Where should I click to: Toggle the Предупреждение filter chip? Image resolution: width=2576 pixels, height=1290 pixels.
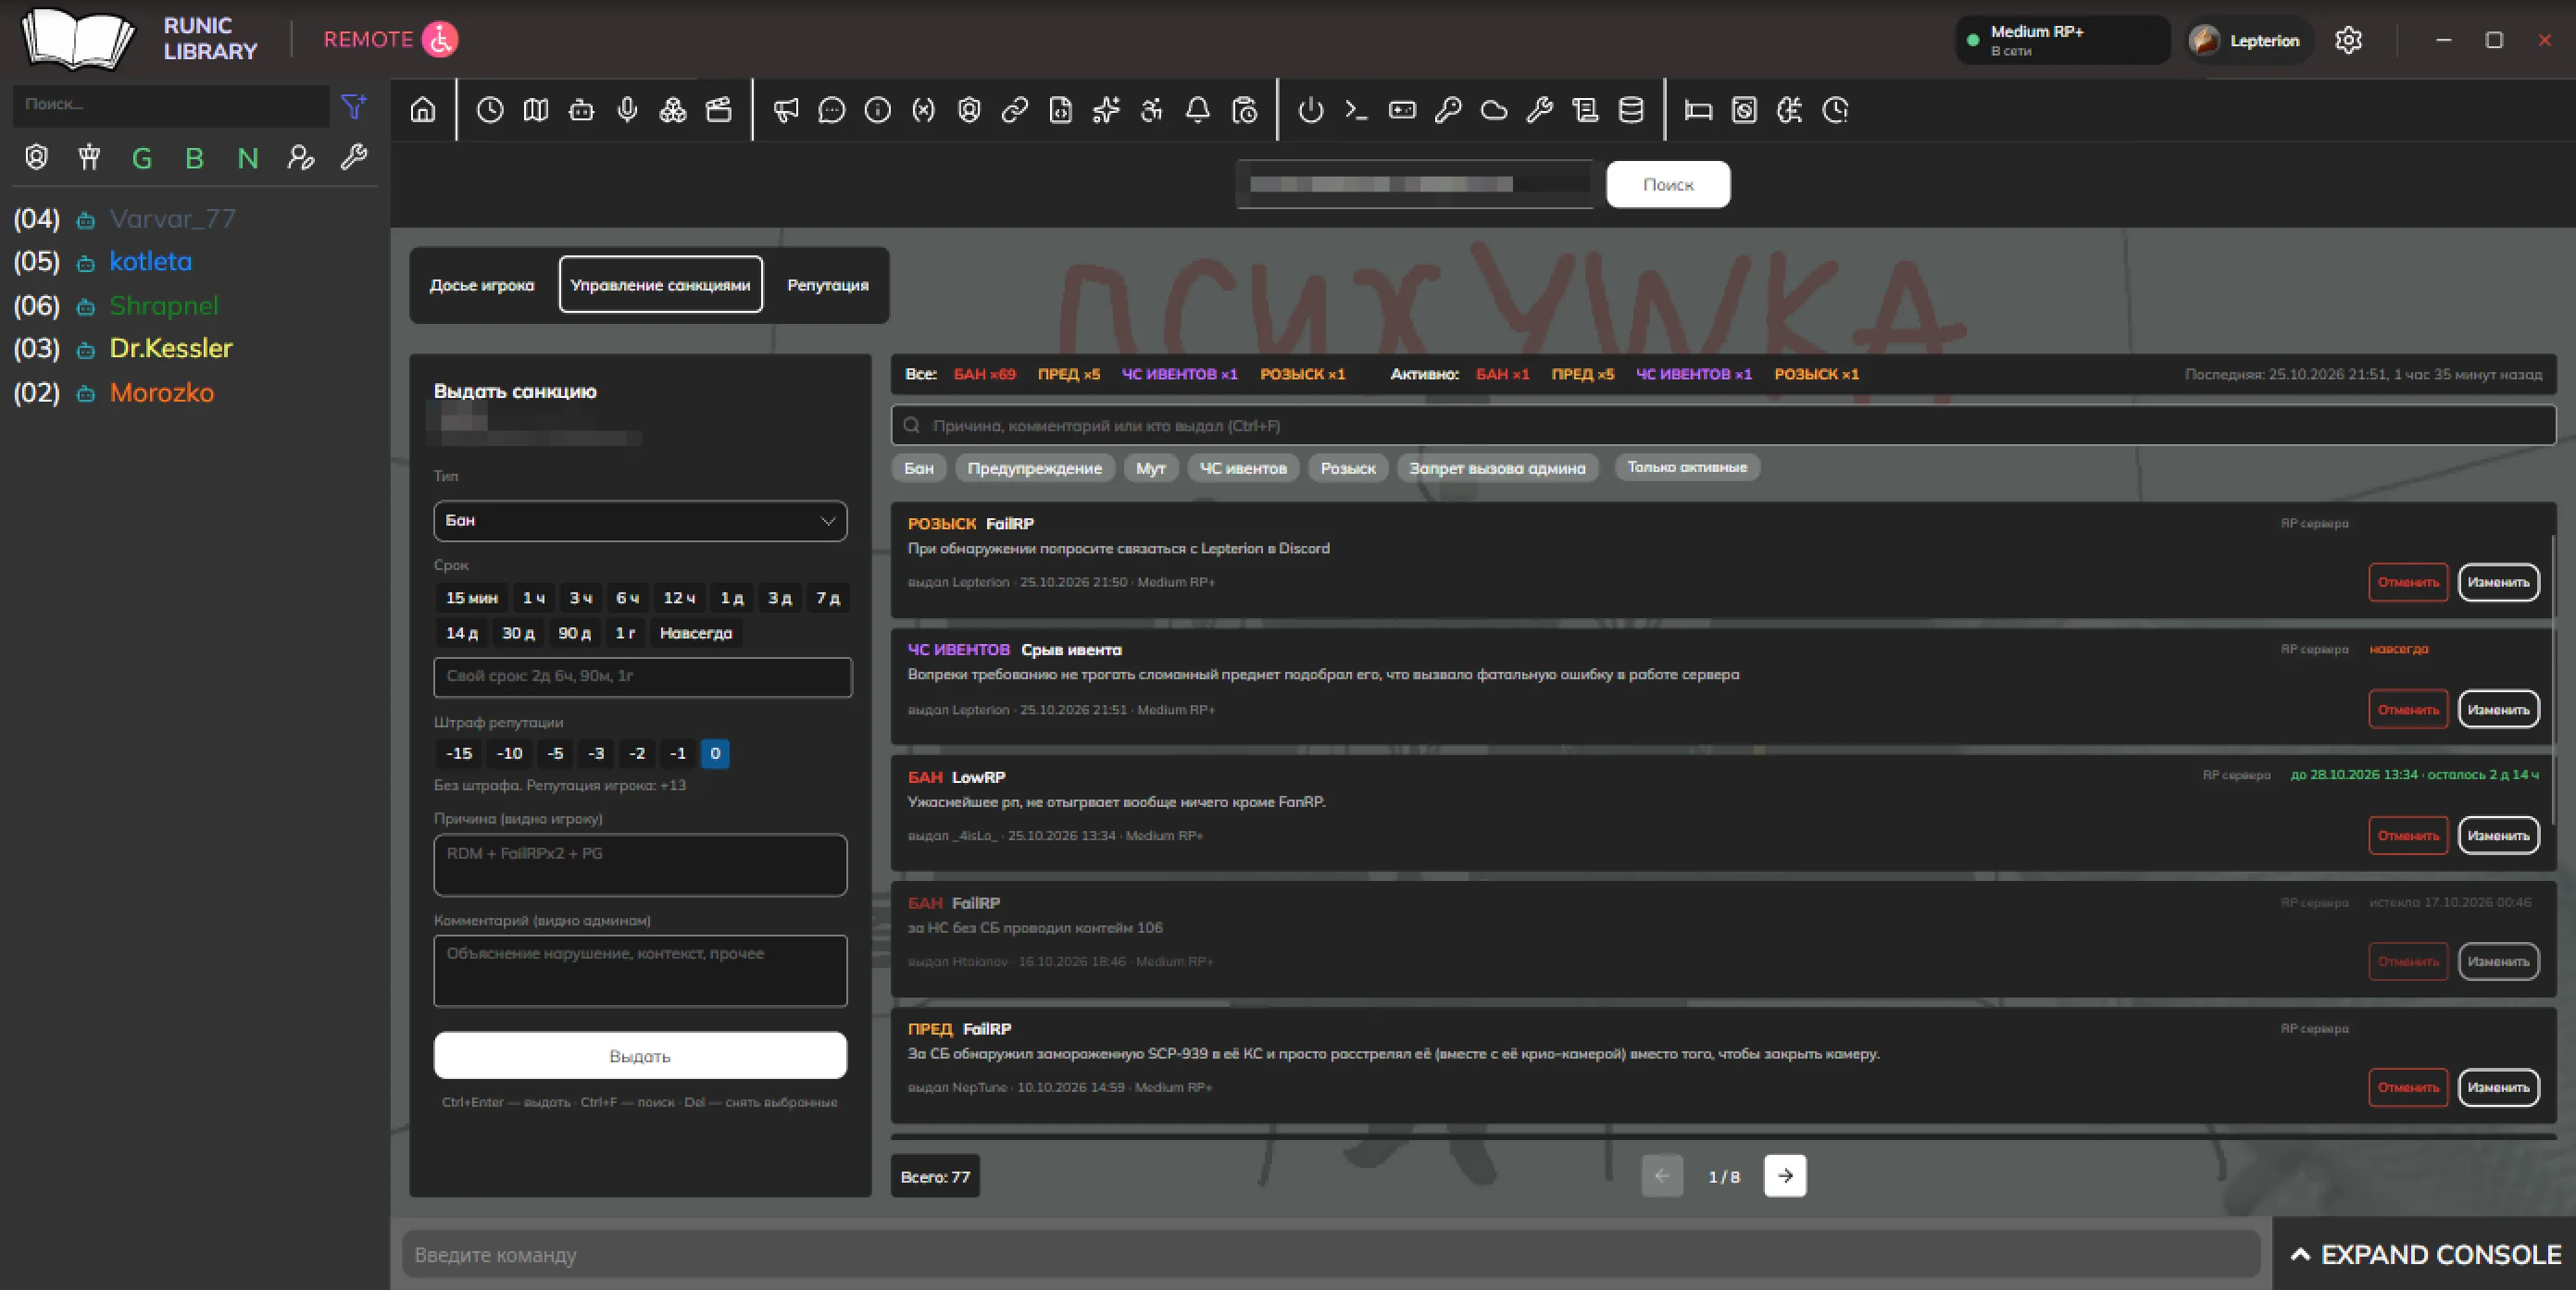(1034, 467)
